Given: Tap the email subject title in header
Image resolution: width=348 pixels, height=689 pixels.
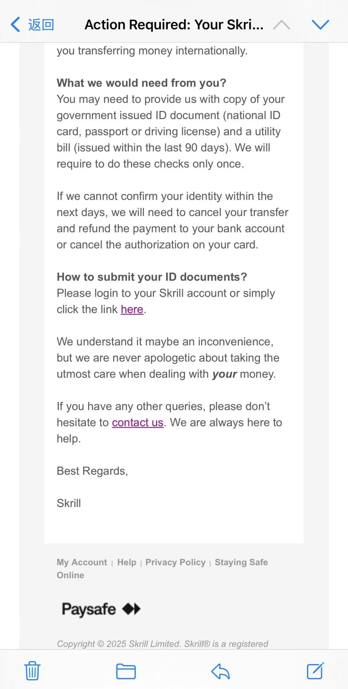Looking at the screenshot, I should (174, 25).
